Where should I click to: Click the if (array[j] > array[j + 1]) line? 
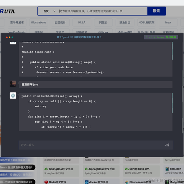(66, 127)
